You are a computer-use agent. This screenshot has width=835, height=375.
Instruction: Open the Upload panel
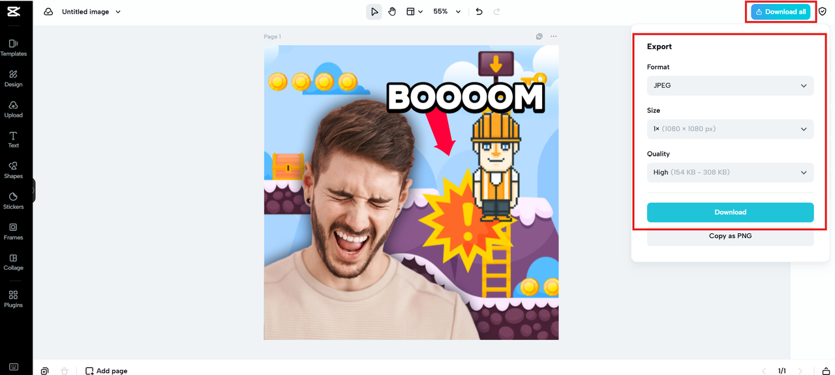click(x=13, y=109)
